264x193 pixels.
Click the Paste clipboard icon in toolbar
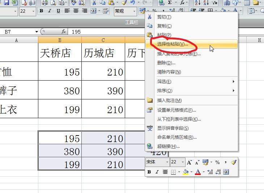tap(111, 3)
